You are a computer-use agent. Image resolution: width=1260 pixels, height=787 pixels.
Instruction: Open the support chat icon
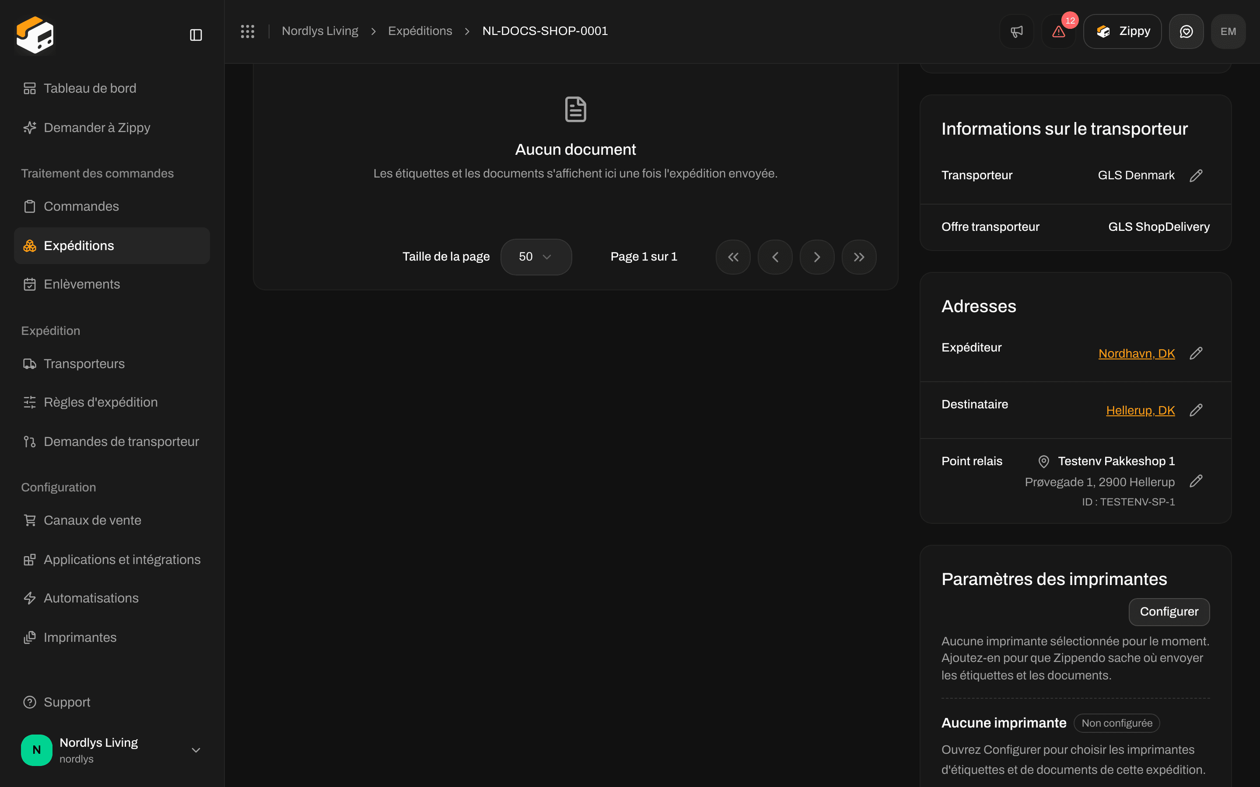click(x=1186, y=31)
